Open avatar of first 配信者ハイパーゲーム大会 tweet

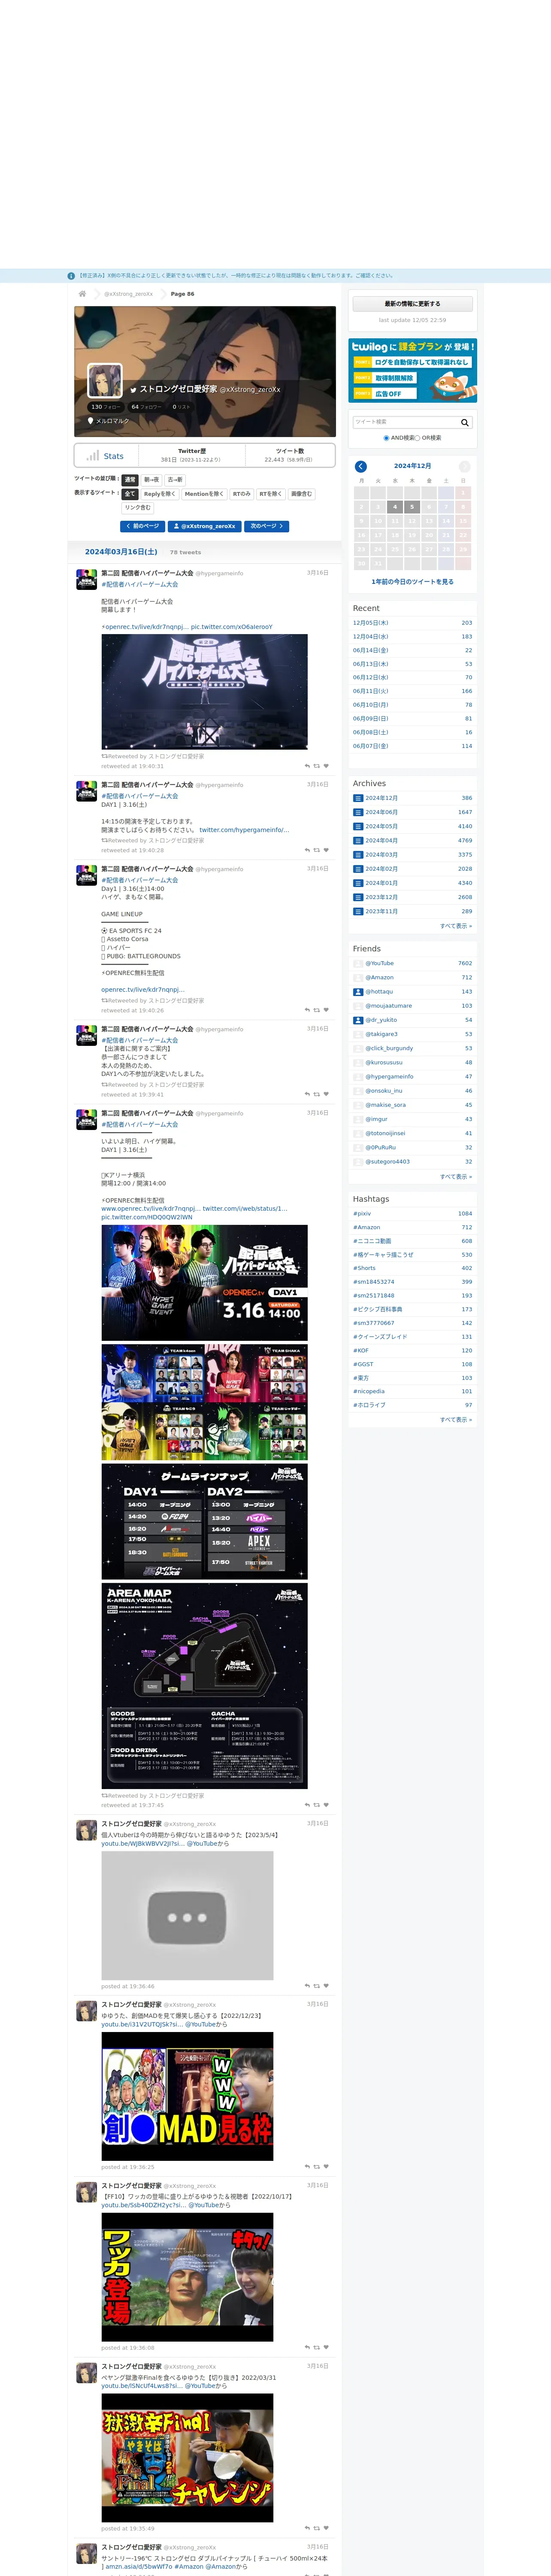coord(87,579)
